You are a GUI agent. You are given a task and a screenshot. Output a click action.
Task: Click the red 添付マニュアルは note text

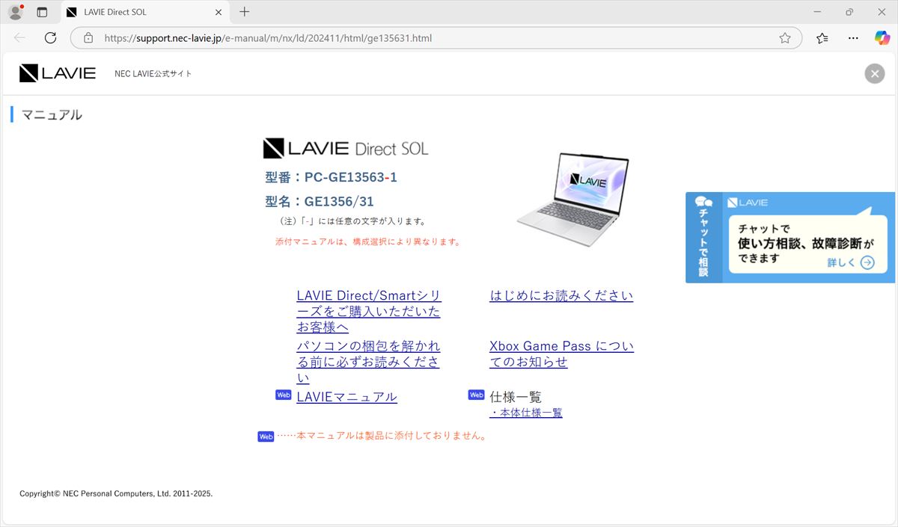pyautogui.click(x=367, y=241)
